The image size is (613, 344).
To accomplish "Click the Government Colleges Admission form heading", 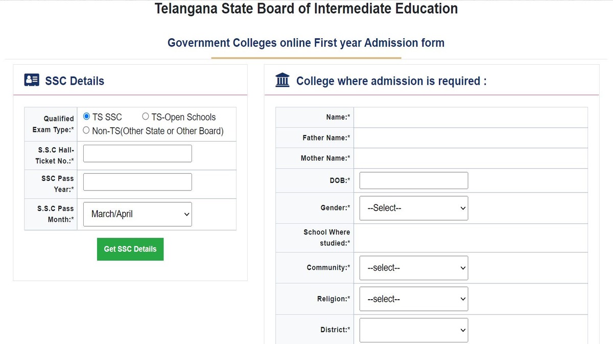I will (x=306, y=43).
